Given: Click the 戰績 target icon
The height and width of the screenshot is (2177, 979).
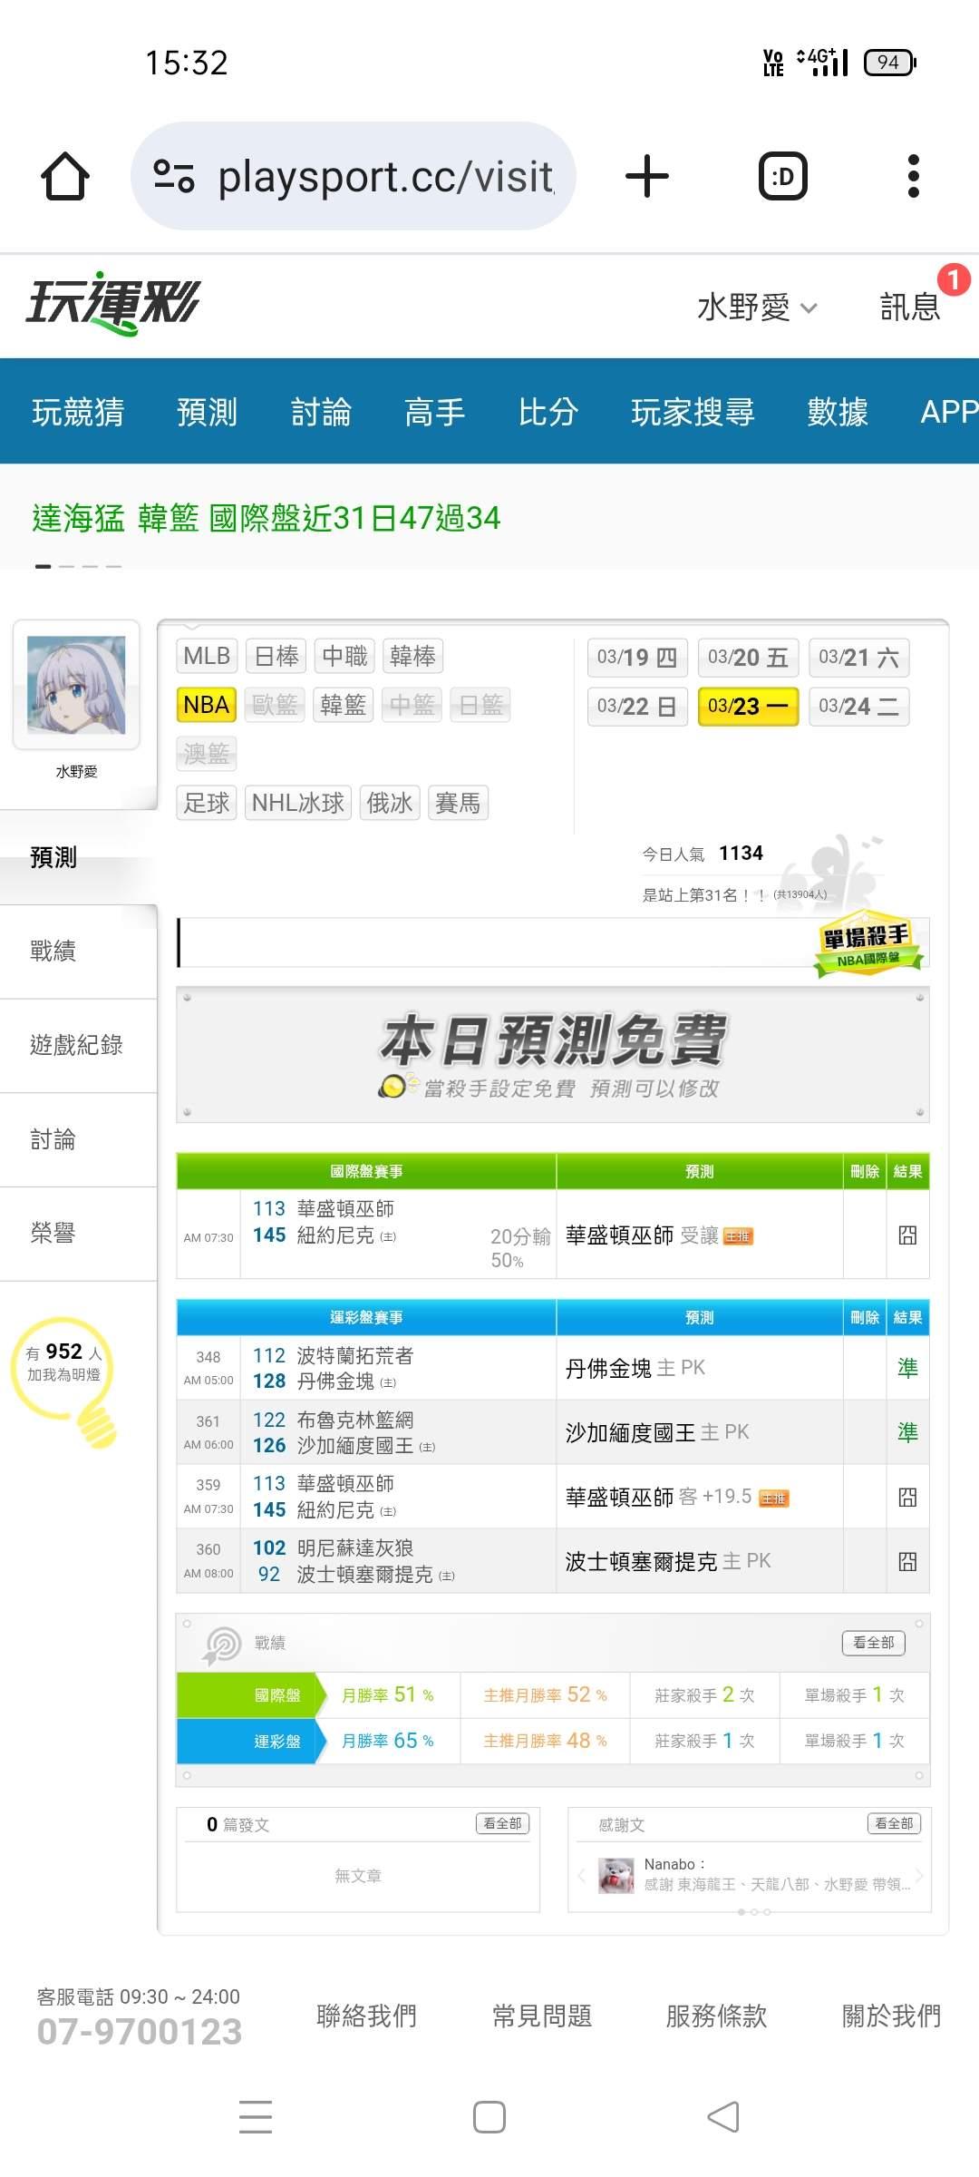Looking at the screenshot, I should tap(222, 1645).
